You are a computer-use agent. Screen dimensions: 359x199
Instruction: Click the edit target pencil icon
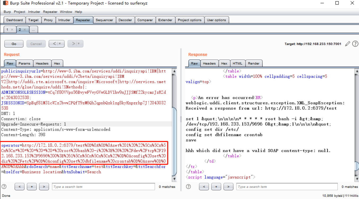[x=348, y=44]
